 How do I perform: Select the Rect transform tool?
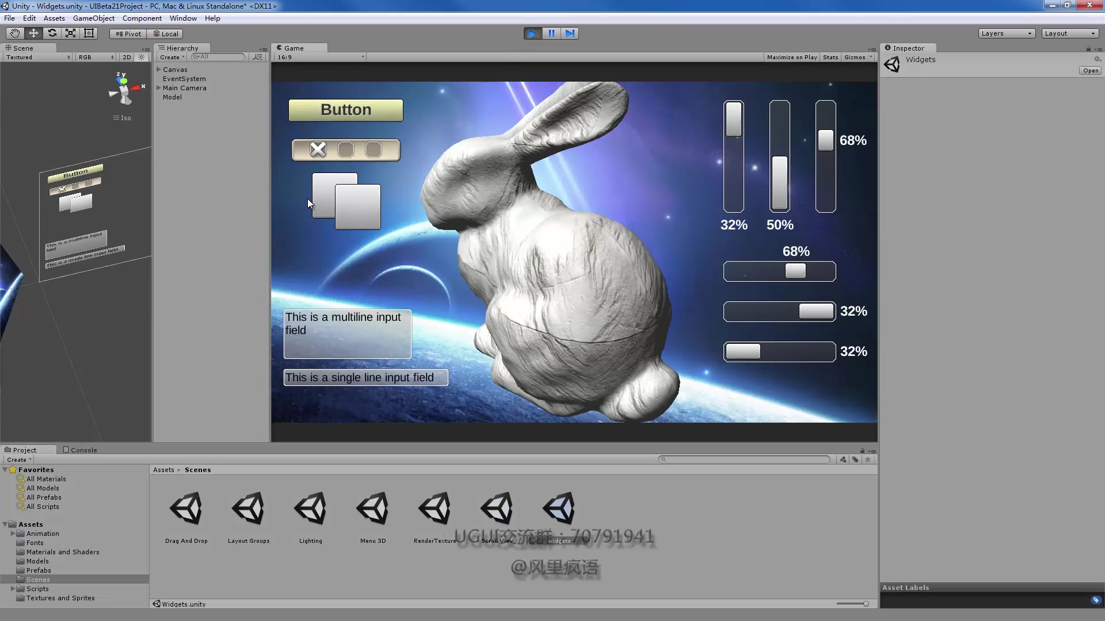click(89, 33)
